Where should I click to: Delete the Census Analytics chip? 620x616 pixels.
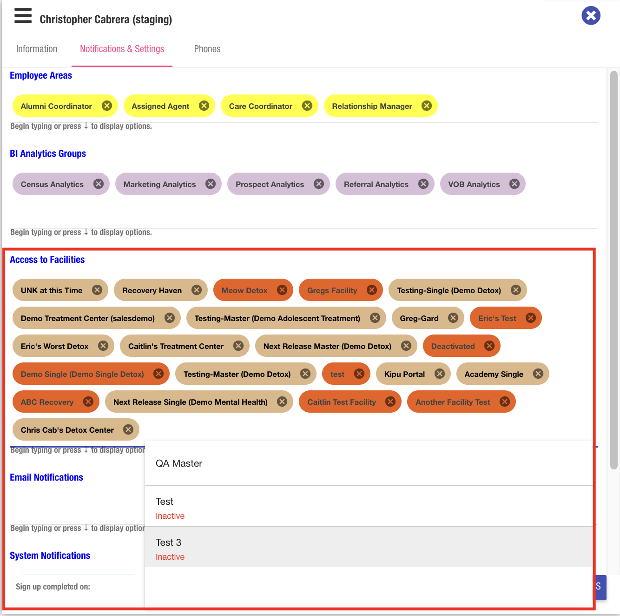99,184
